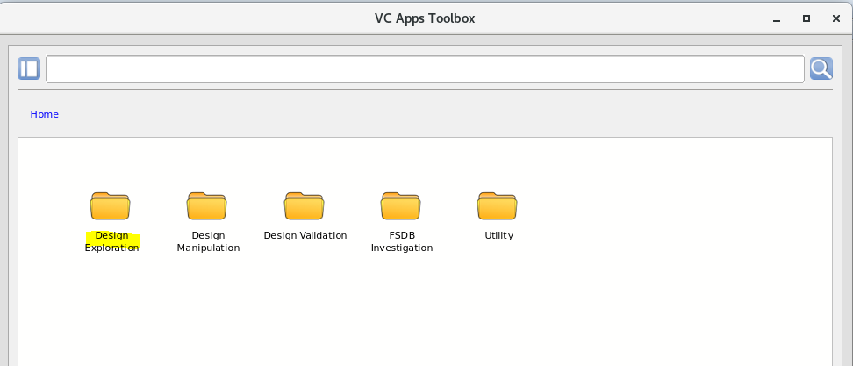Toggle the sidebar panel icon
The image size is (853, 366).
pos(29,69)
